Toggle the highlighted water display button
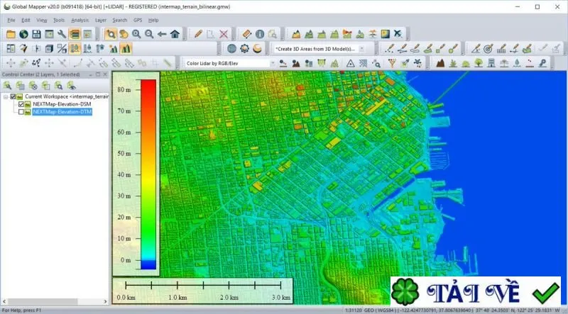This screenshot has width=568, height=314. point(75,48)
